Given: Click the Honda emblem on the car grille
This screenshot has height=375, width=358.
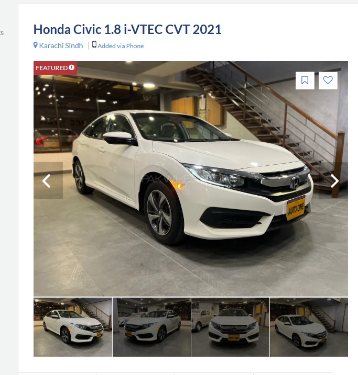Looking at the screenshot, I should point(295,183).
